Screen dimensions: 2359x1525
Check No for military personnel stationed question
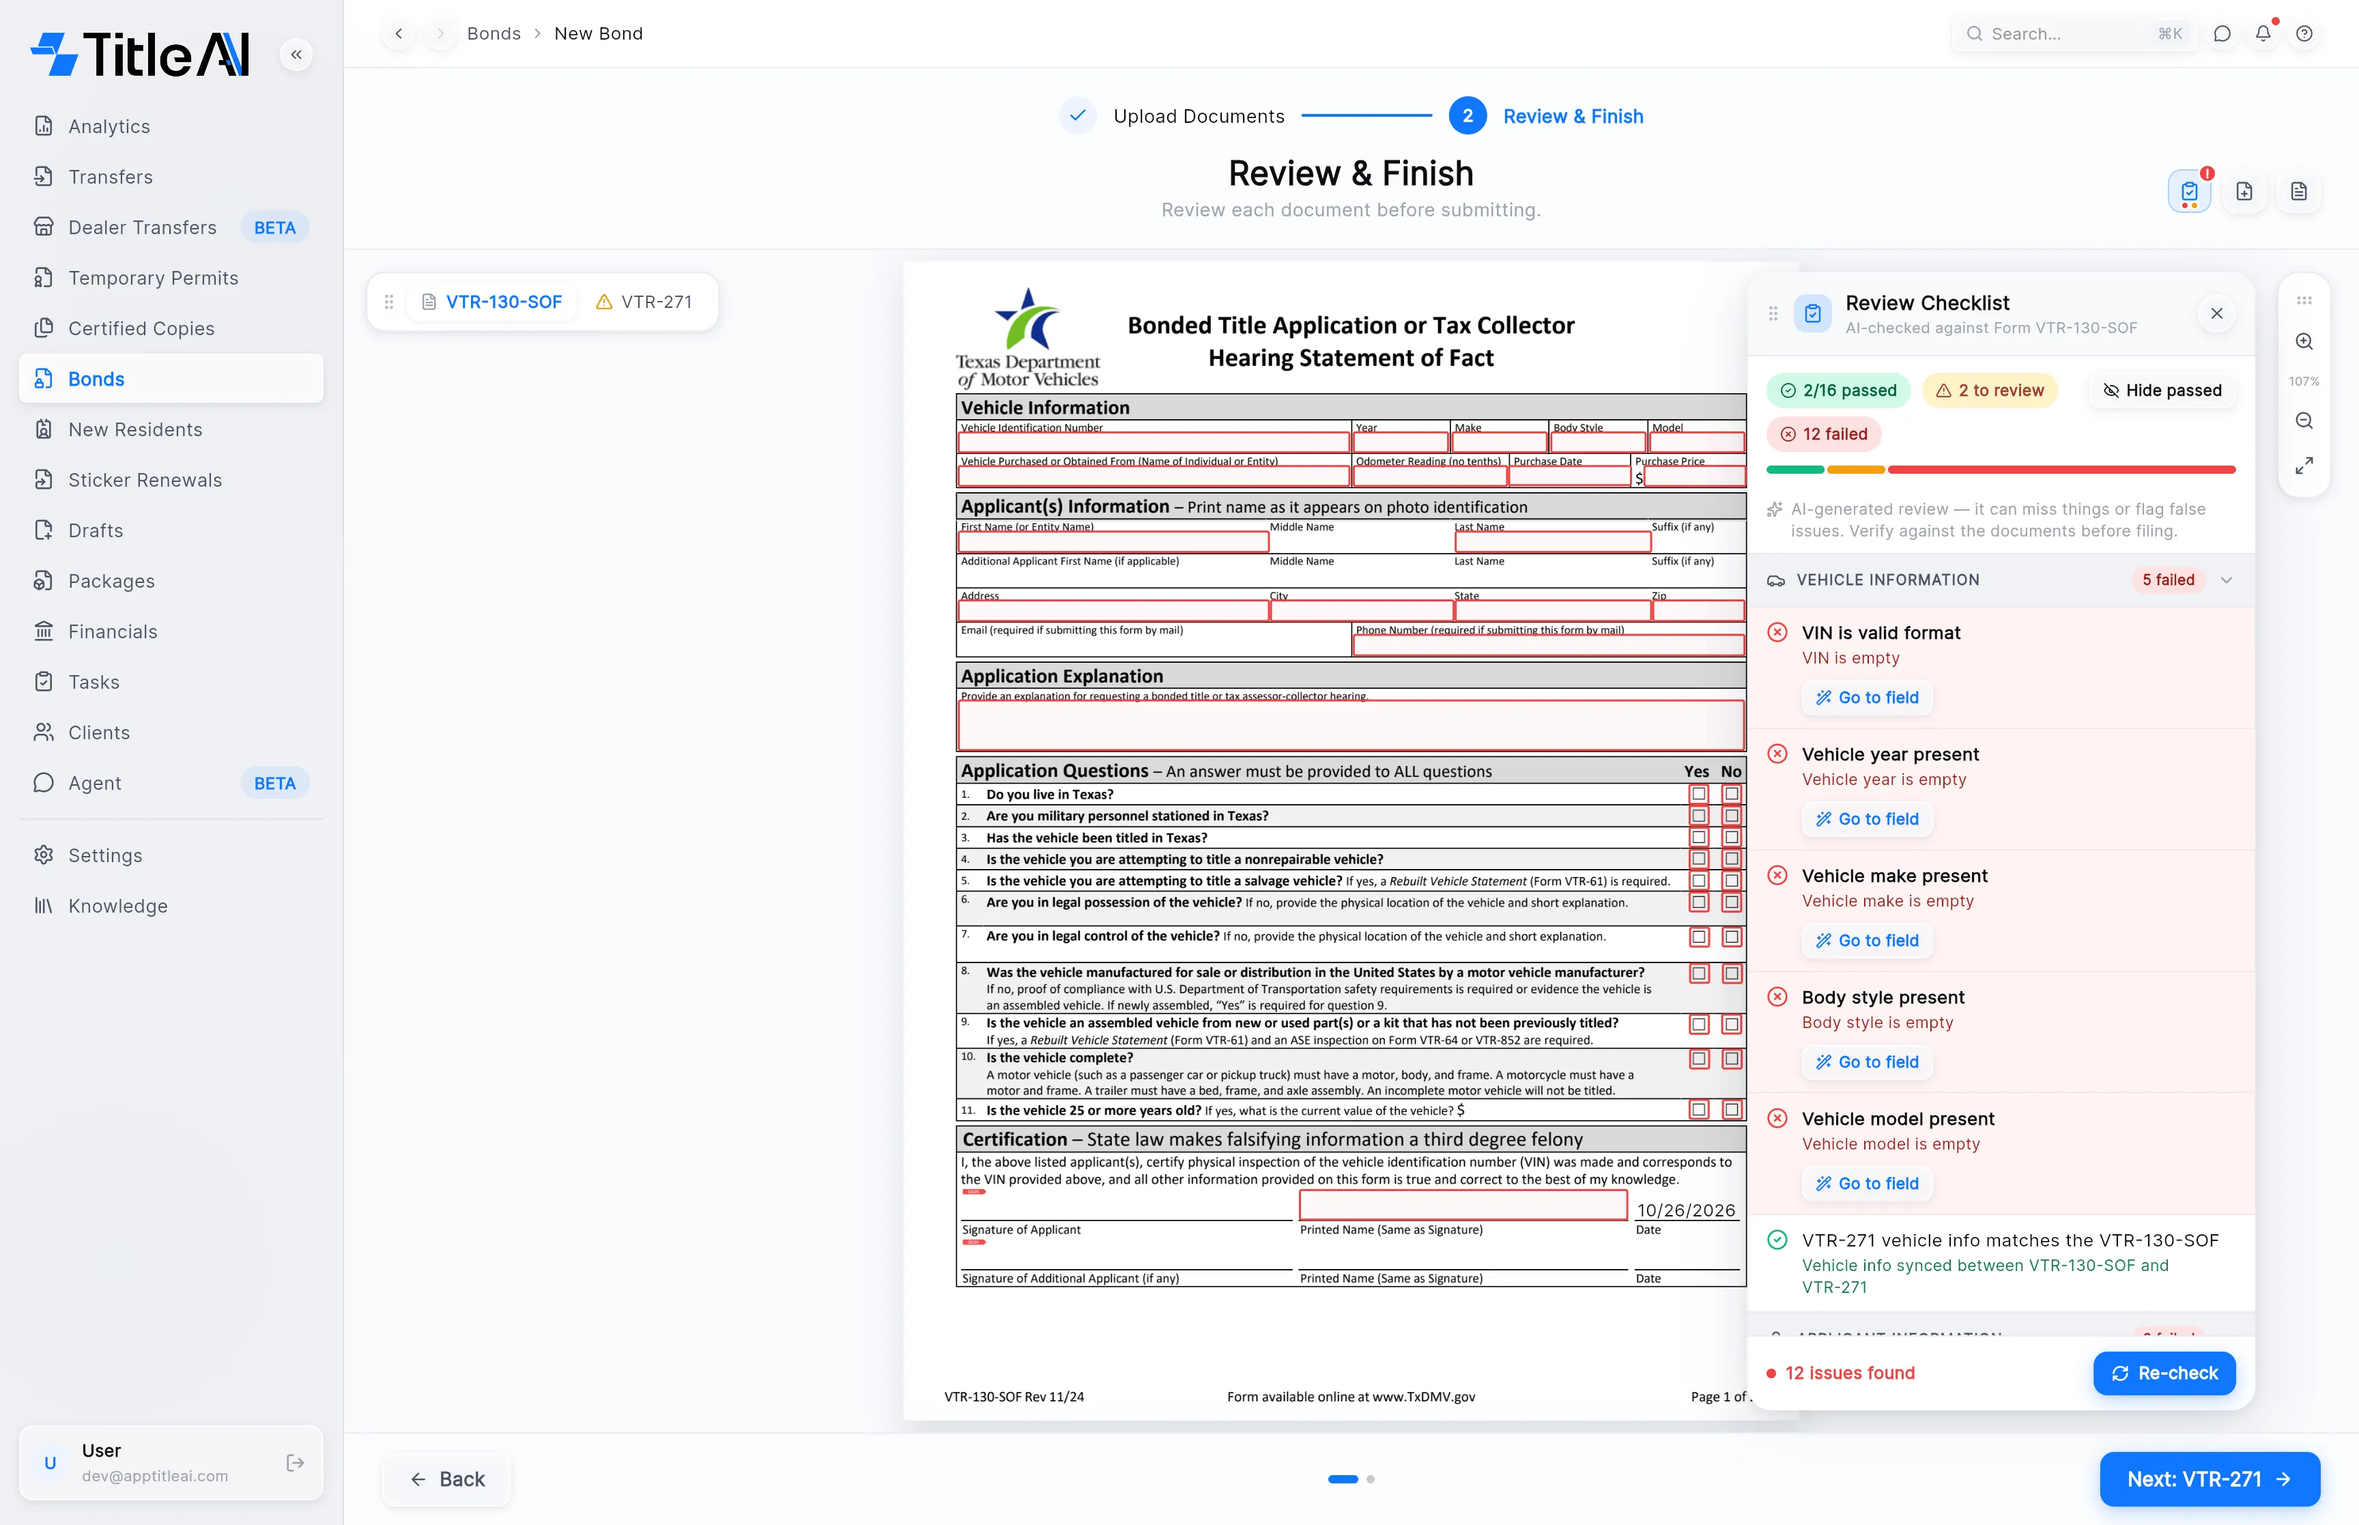coord(1732,816)
